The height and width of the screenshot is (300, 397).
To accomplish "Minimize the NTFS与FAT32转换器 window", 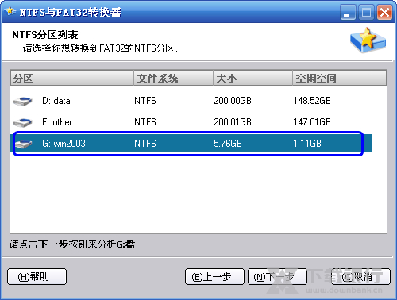I will [x=348, y=13].
